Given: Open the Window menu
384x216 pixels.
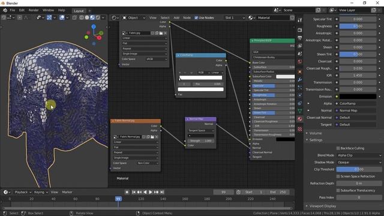Looking at the screenshot, I should (x=48, y=10).
